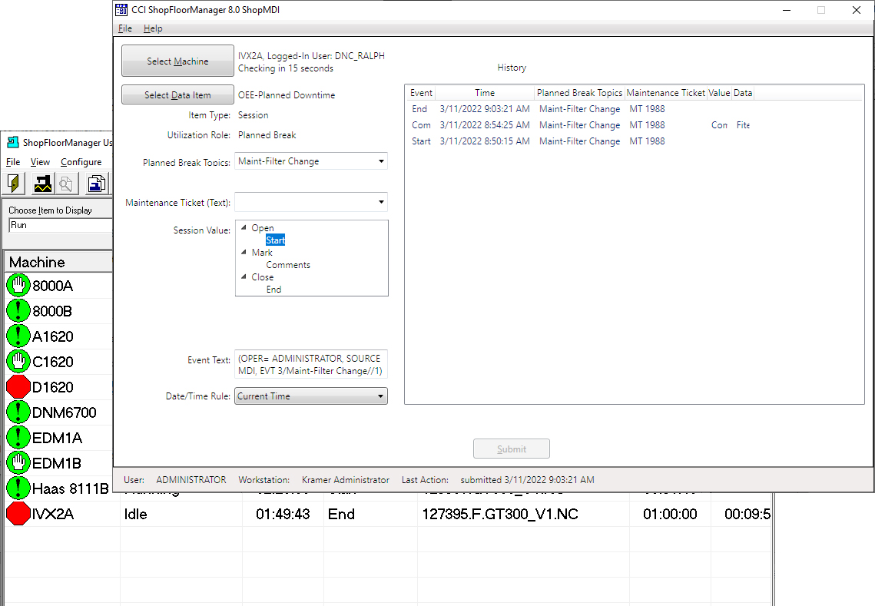Viewport: 875px width, 606px height.
Task: Click the EDM1B hand status icon
Action: [x=18, y=462]
